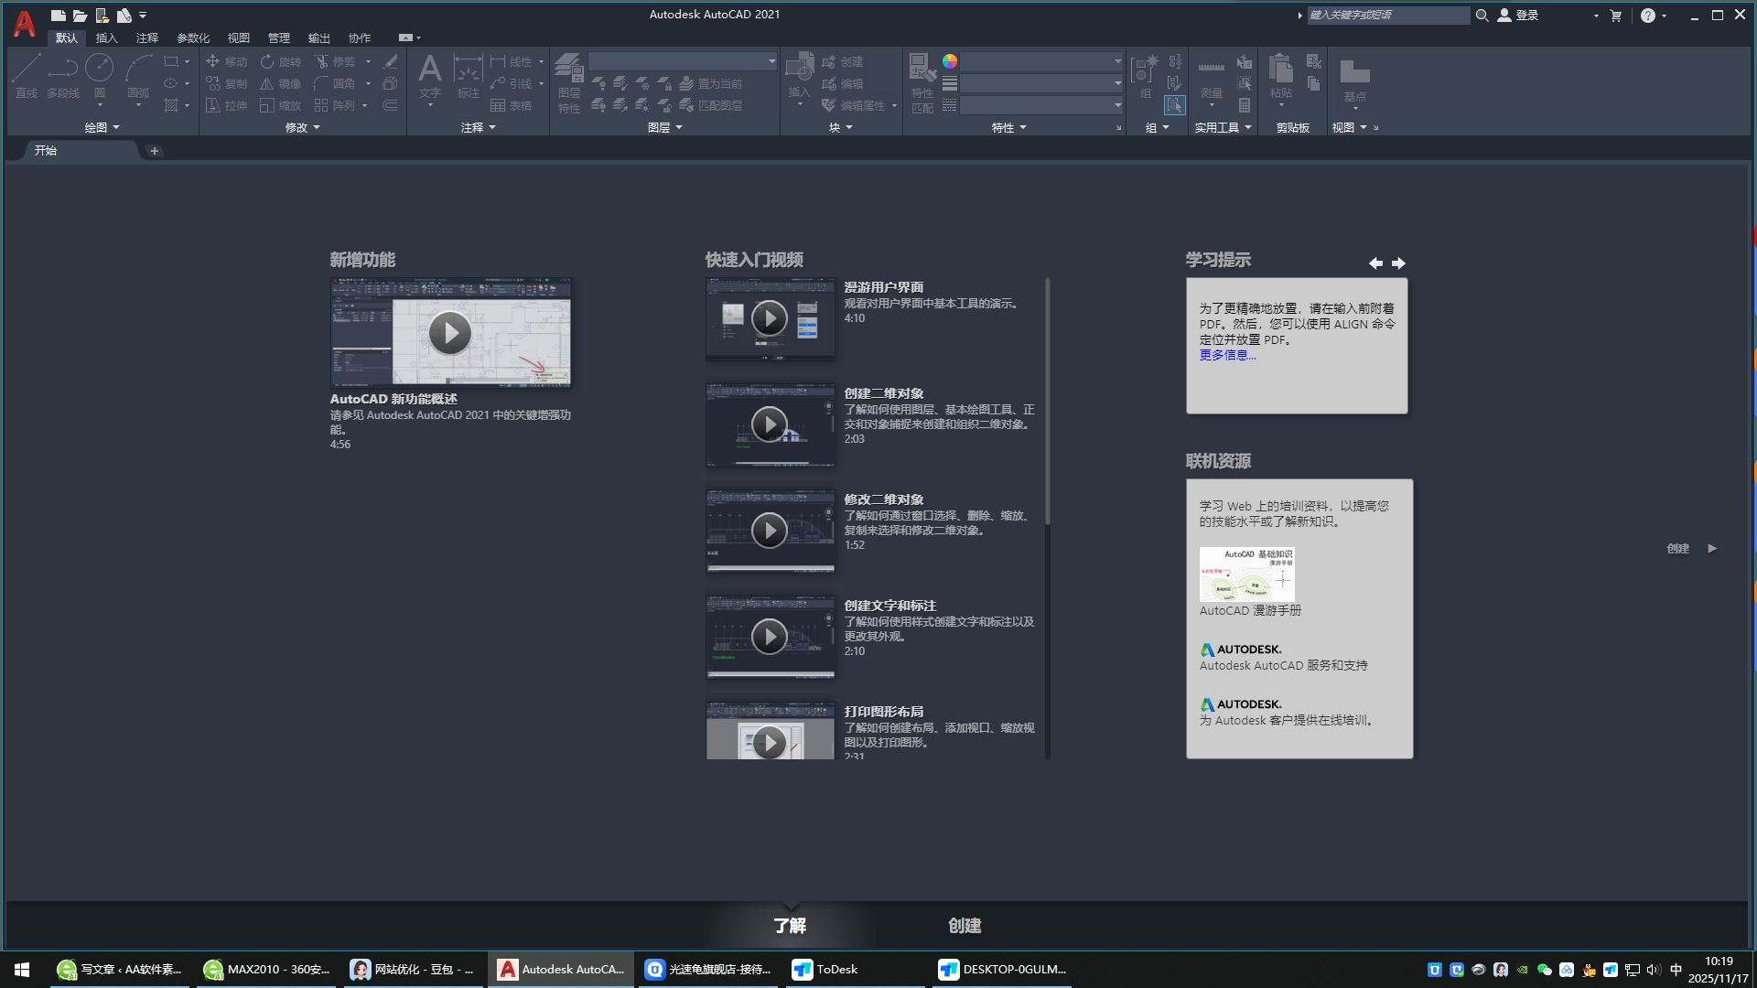Image resolution: width=1757 pixels, height=988 pixels.
Task: Click the object color wheel swatch
Action: coord(950,61)
